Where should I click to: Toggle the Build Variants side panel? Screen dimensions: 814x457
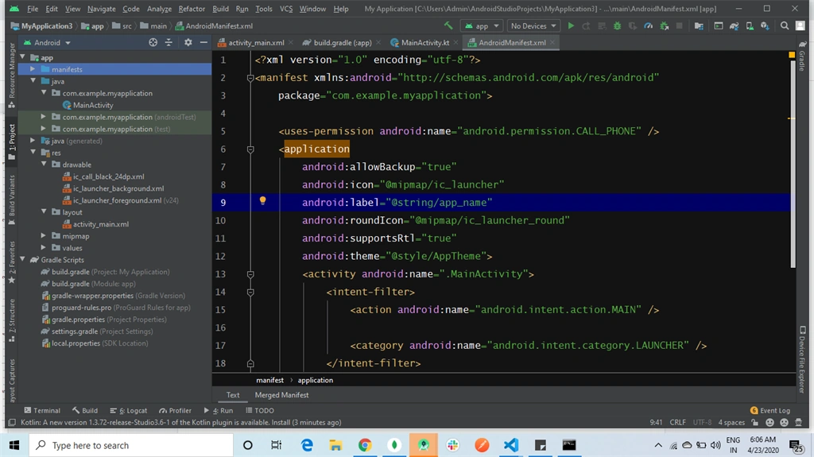coord(12,200)
